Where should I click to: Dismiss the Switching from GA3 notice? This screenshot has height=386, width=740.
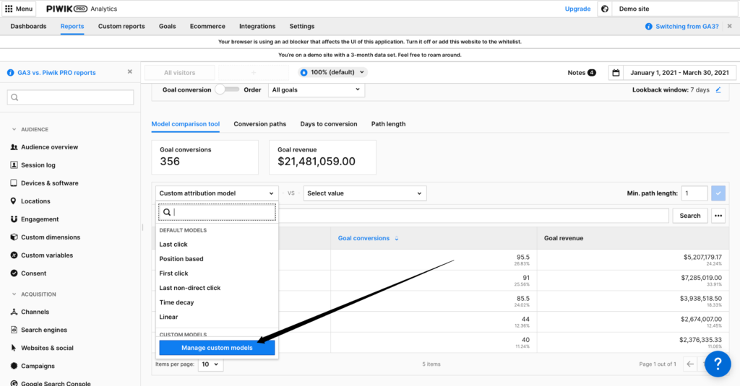coord(728,27)
